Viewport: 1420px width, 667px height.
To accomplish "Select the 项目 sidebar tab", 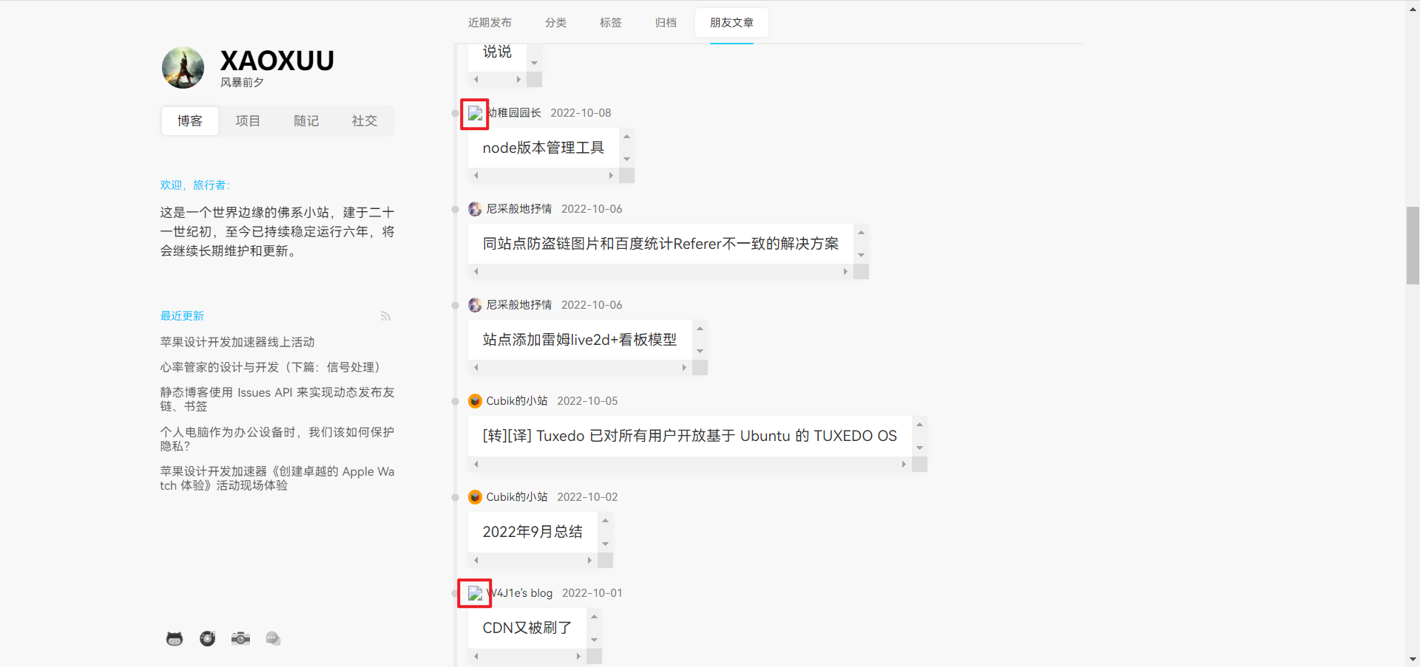I will [248, 121].
